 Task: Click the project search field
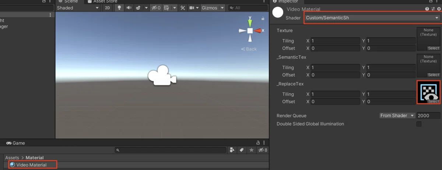point(170,150)
